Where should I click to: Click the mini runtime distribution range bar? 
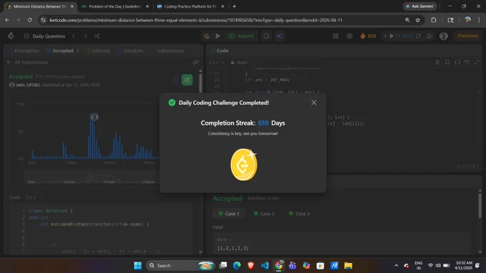(91, 177)
